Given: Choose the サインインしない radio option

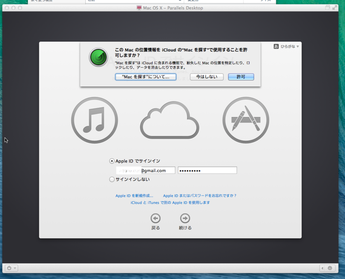Looking at the screenshot, I should (x=111, y=180).
